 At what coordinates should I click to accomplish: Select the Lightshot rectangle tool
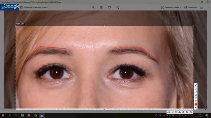click(x=196, y=95)
